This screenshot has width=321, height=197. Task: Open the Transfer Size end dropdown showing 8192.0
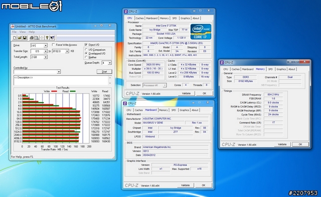click(67, 51)
